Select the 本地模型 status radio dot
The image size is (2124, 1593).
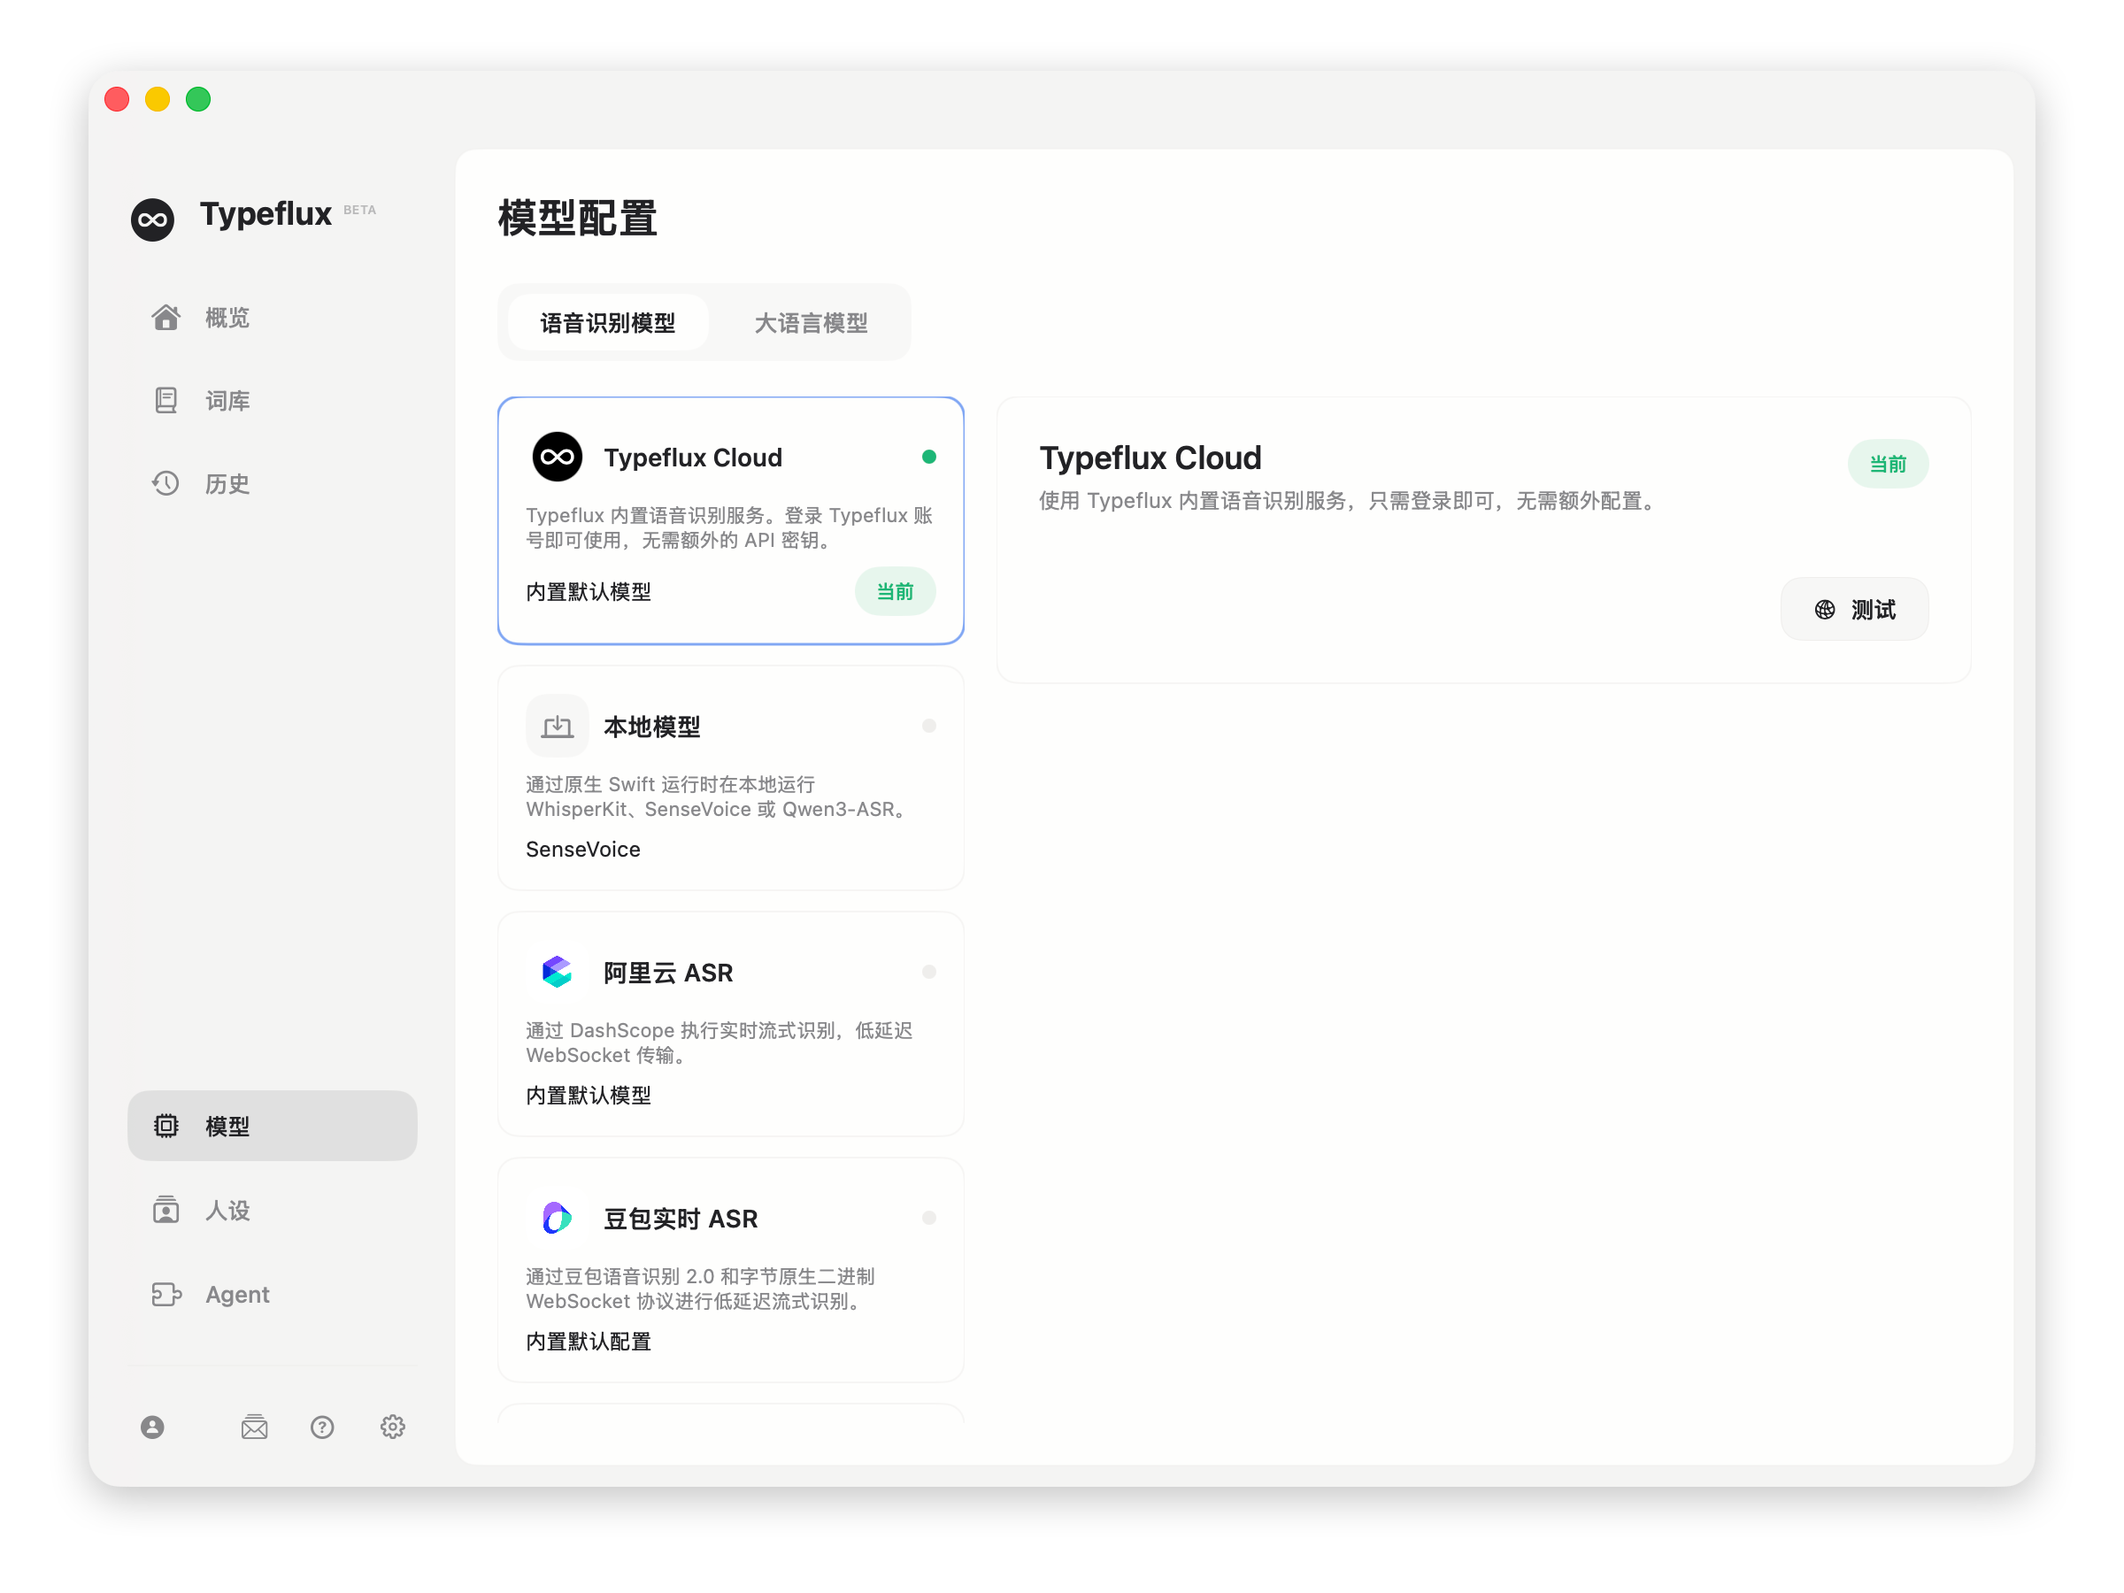[x=928, y=726]
